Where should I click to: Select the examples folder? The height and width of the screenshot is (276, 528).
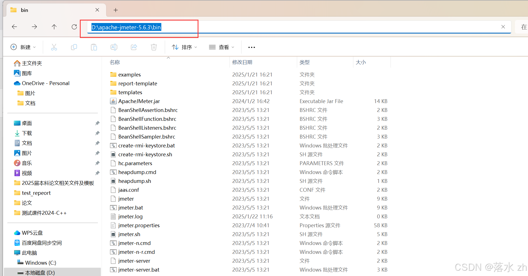click(129, 75)
